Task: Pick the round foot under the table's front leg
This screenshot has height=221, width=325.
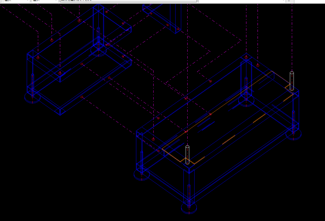Action: coord(189,208)
